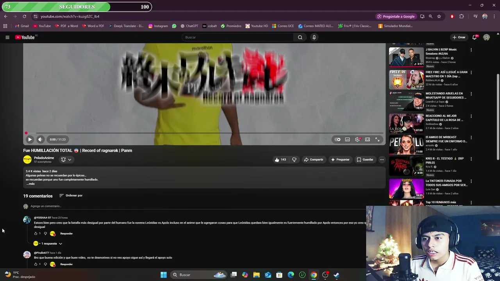Reload the page with the browser refresh icon
Viewport: 500px width, 281px height.
[24, 16]
